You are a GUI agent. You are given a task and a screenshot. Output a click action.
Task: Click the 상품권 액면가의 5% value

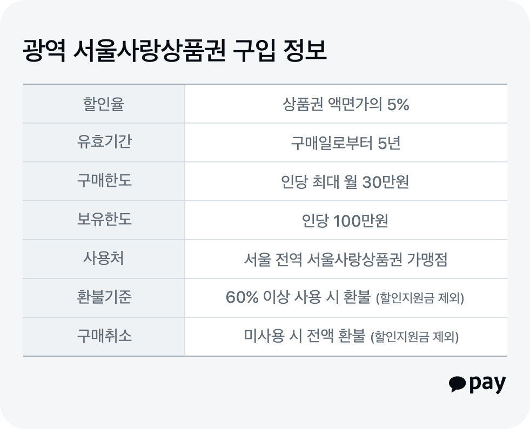(346, 104)
